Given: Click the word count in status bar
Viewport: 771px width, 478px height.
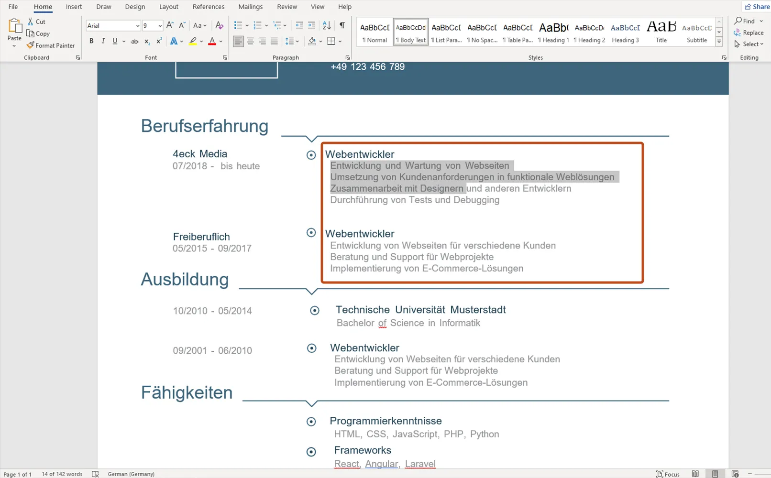Looking at the screenshot, I should [62, 474].
